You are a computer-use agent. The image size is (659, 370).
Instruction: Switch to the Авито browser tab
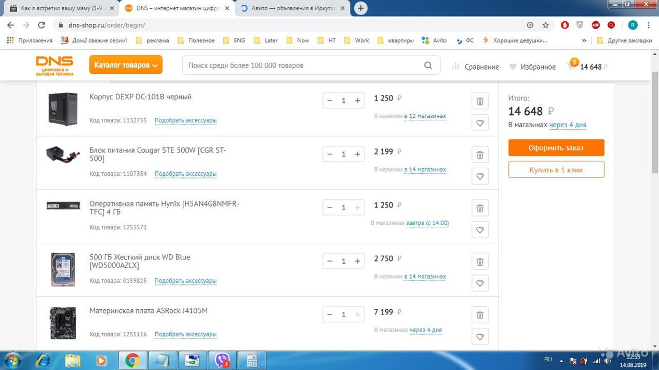pyautogui.click(x=293, y=8)
